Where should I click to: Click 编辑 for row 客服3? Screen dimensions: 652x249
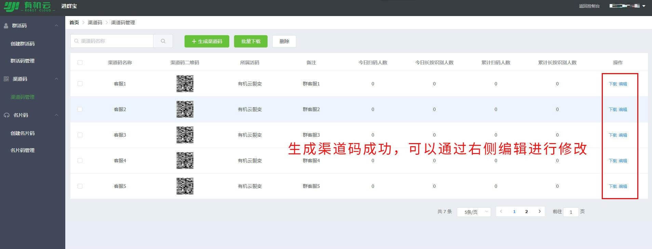(623, 135)
